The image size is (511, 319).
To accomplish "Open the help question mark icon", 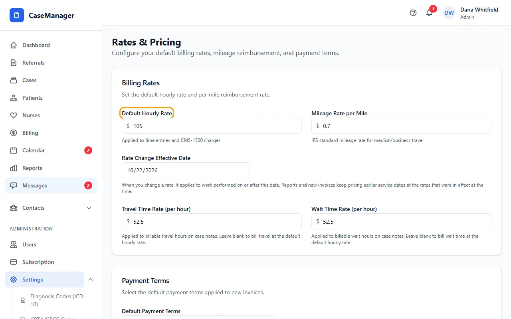I will [x=413, y=13].
